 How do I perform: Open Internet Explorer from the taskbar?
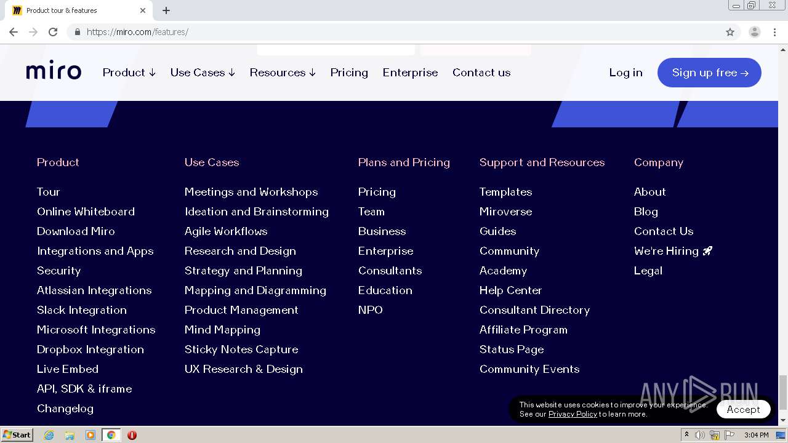click(49, 435)
